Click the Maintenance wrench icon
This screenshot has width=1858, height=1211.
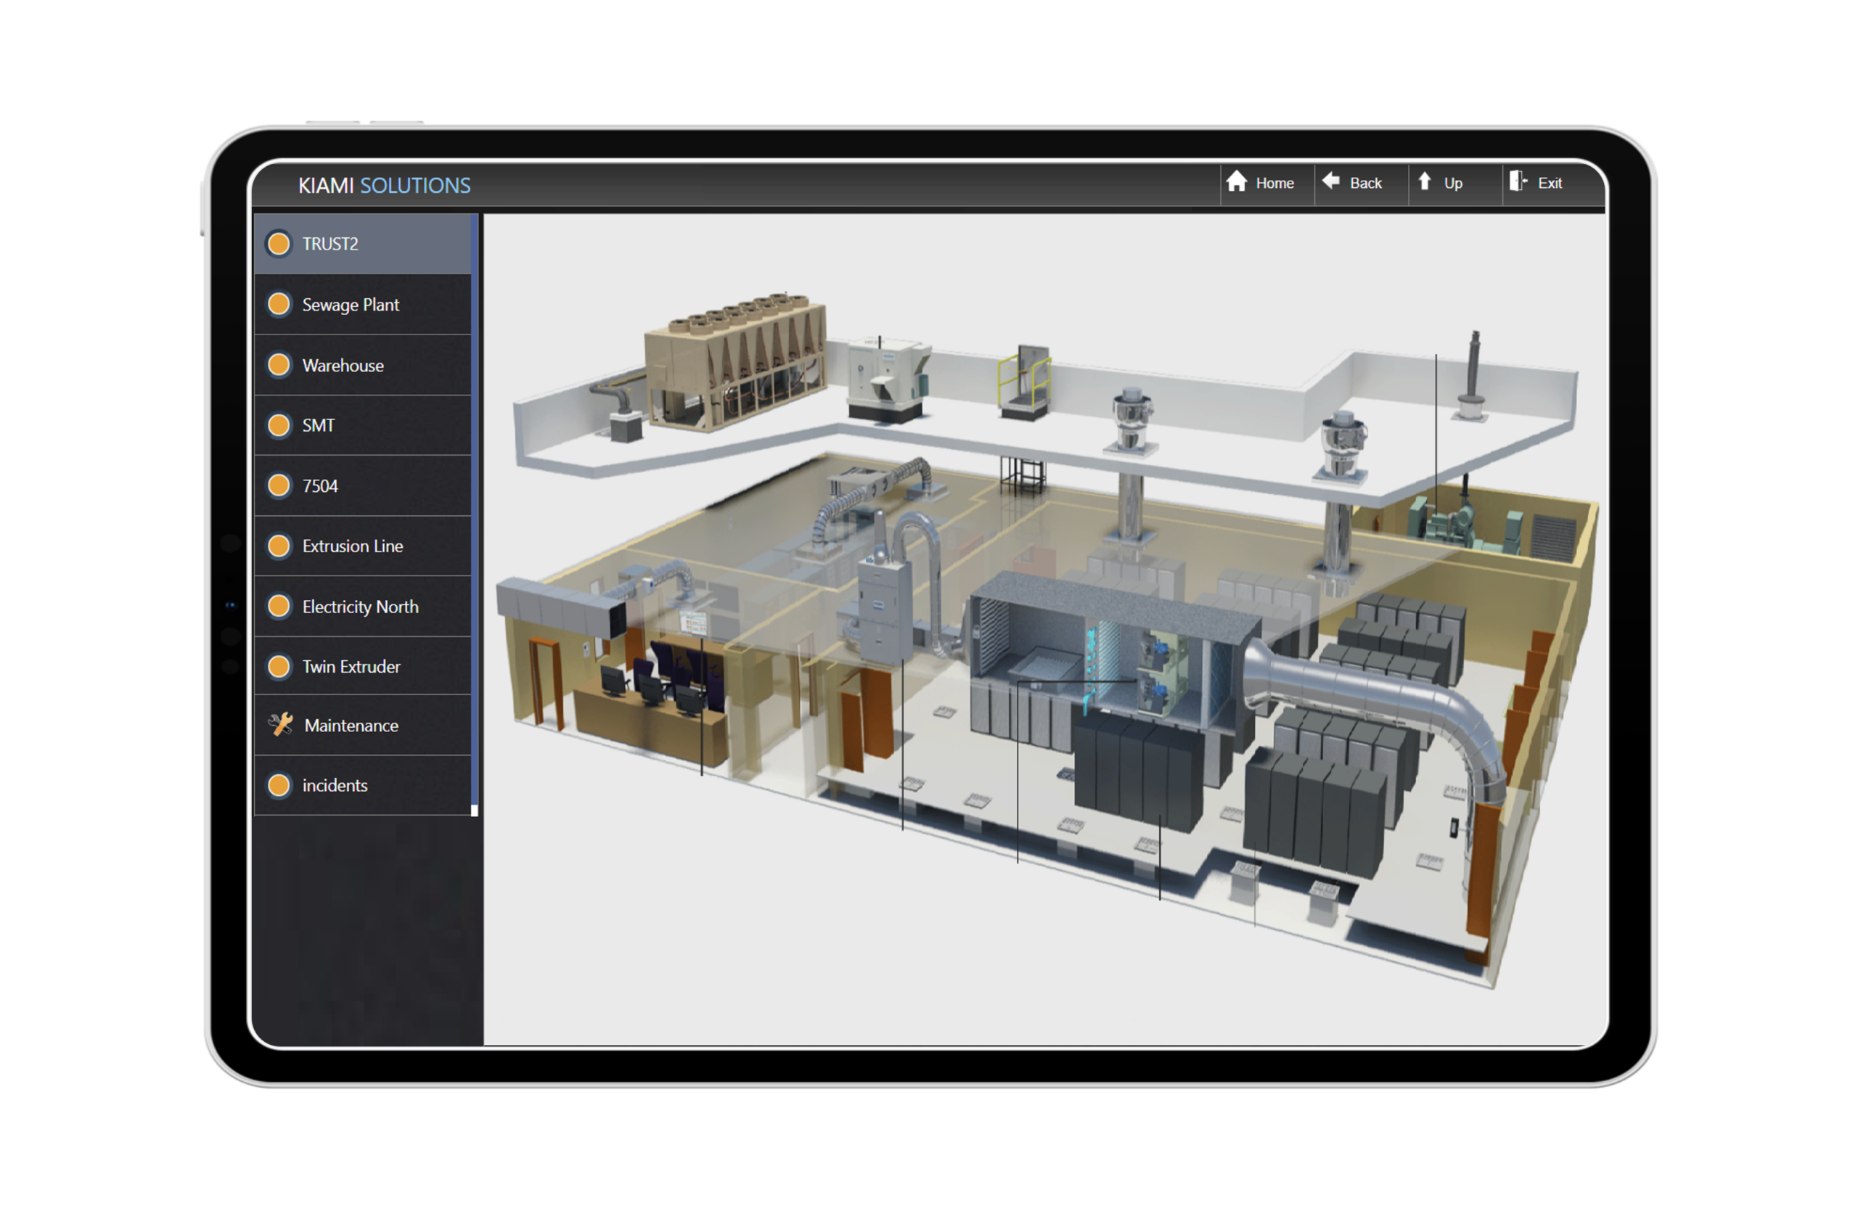point(280,725)
